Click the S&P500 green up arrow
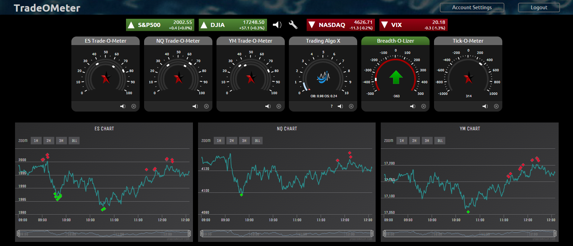Viewport: 573px width, 246px height. coord(131,25)
